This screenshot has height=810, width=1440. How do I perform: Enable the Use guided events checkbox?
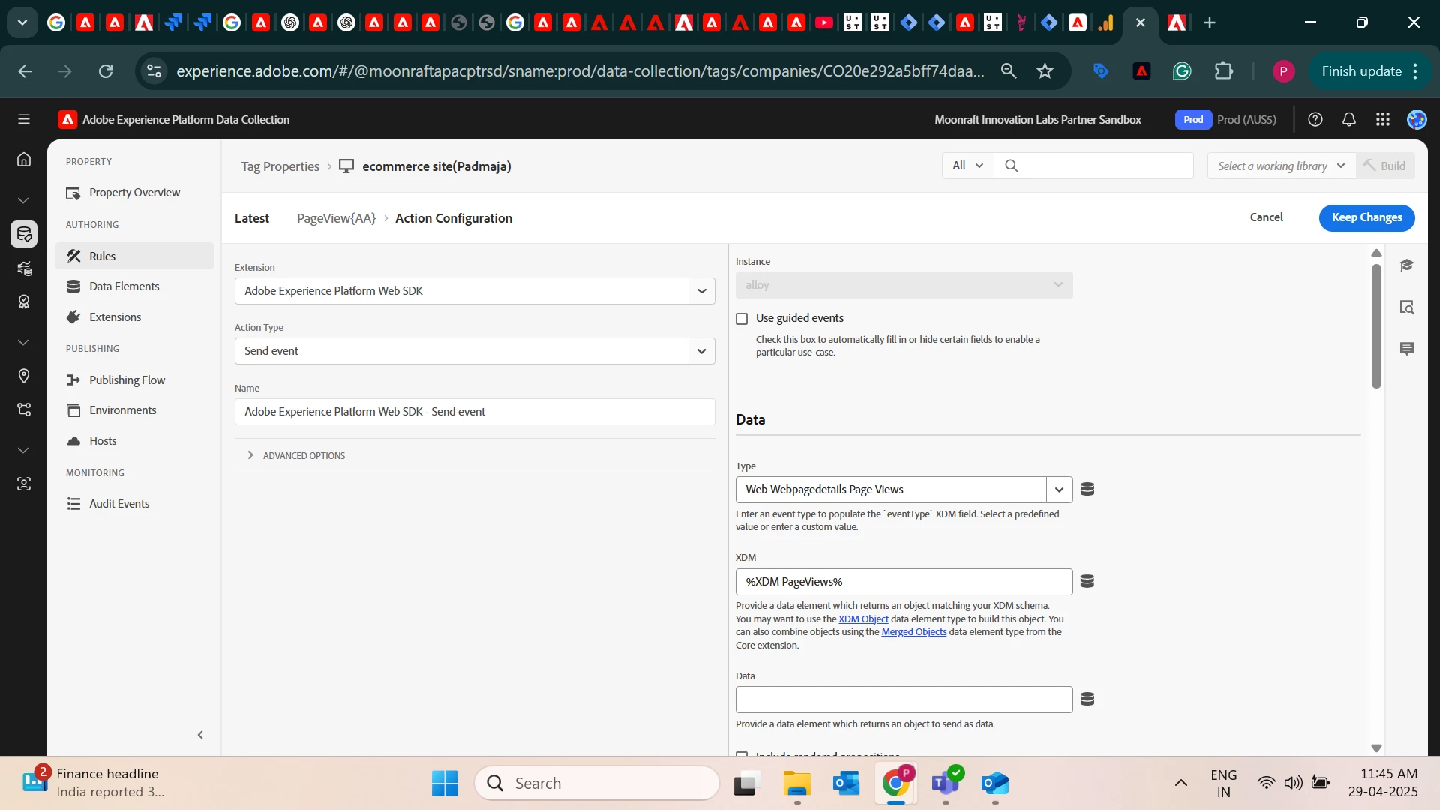pyautogui.click(x=742, y=318)
